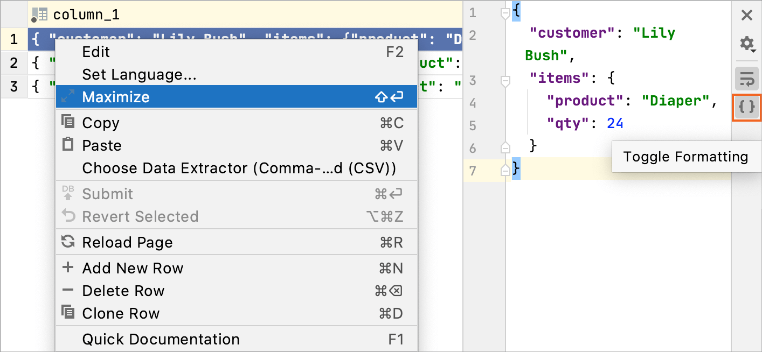The image size is (762, 352).
Task: Click the Paste clipboard icon
Action: point(68,145)
